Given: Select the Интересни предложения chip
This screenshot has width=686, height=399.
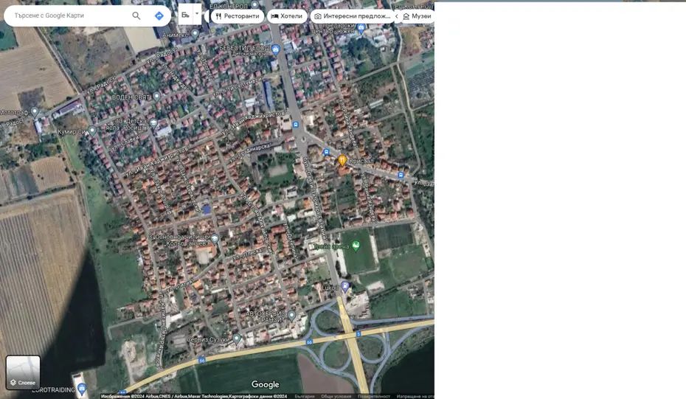Looking at the screenshot, I should (x=351, y=16).
